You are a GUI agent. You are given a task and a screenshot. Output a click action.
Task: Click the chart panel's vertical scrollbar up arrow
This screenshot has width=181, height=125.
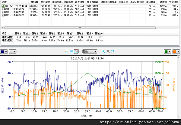pos(179,57)
